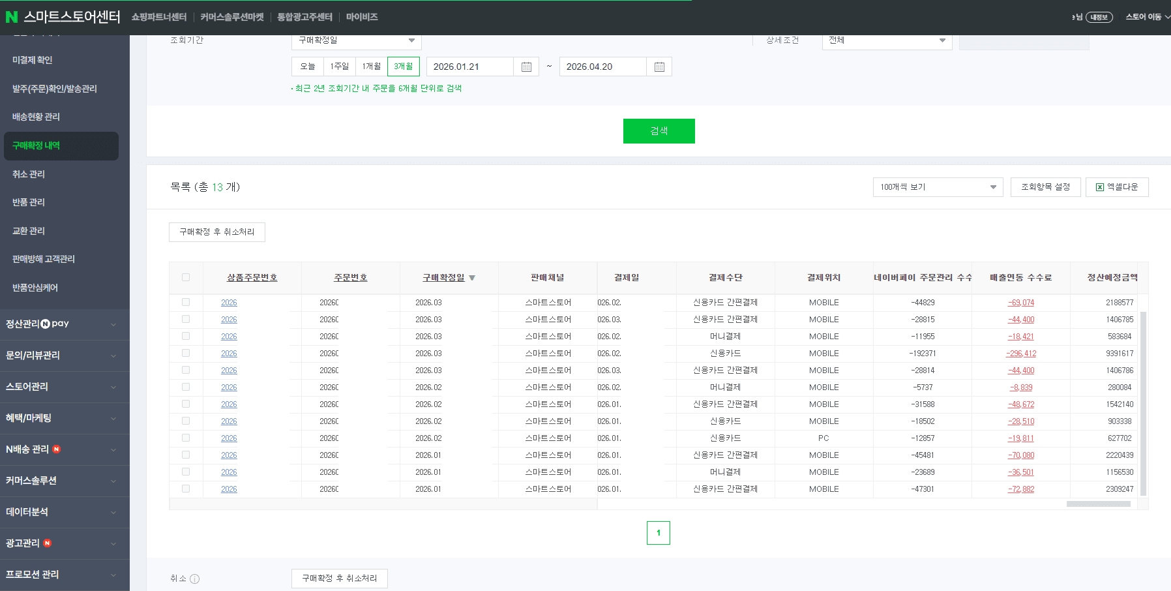Open 취소 관리 in the sidebar
The image size is (1171, 591).
click(x=29, y=174)
